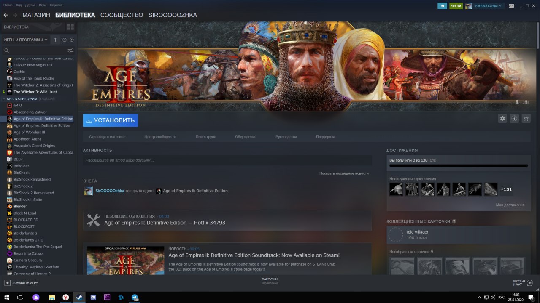Open the 101 notifications inbox
Screen dimensions: 540x303
click(456, 6)
